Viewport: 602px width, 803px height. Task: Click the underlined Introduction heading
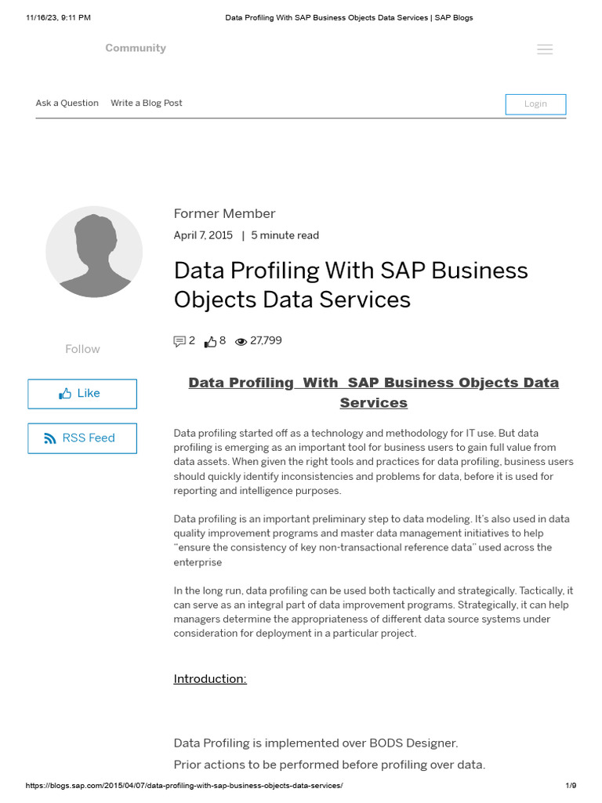[210, 679]
